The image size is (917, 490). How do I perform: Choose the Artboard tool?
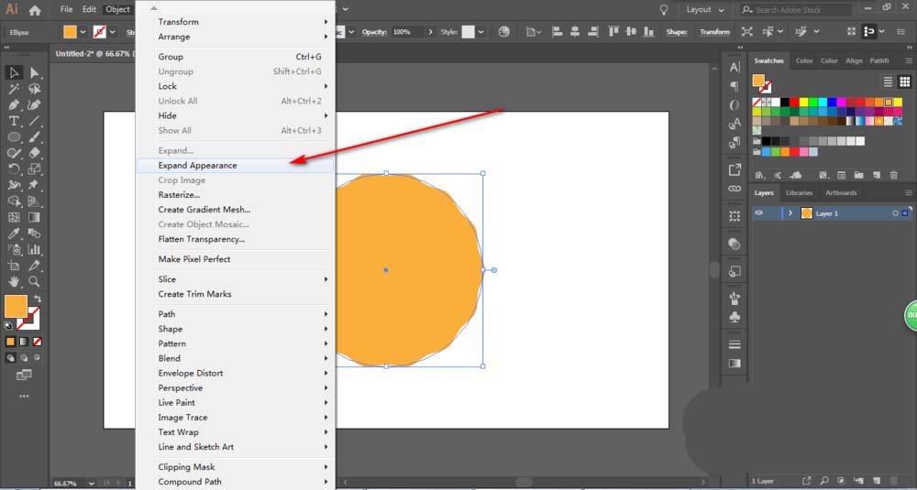pos(14,266)
